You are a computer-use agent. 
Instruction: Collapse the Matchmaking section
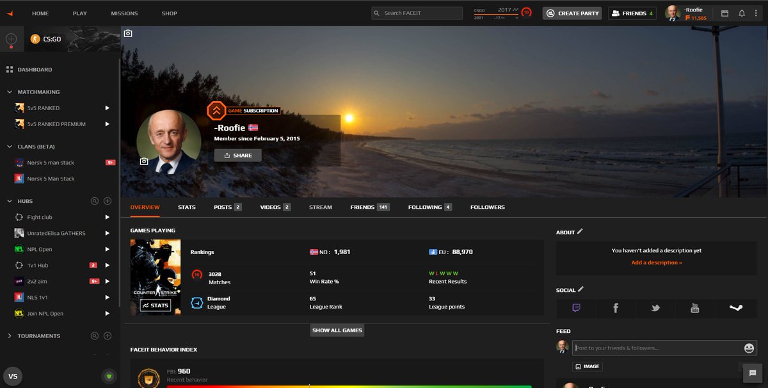point(10,92)
